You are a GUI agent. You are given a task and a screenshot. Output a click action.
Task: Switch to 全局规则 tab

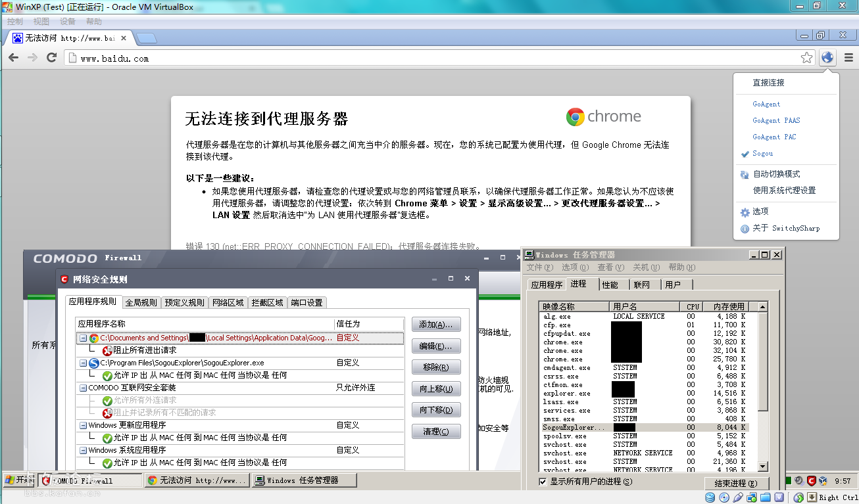coord(141,302)
